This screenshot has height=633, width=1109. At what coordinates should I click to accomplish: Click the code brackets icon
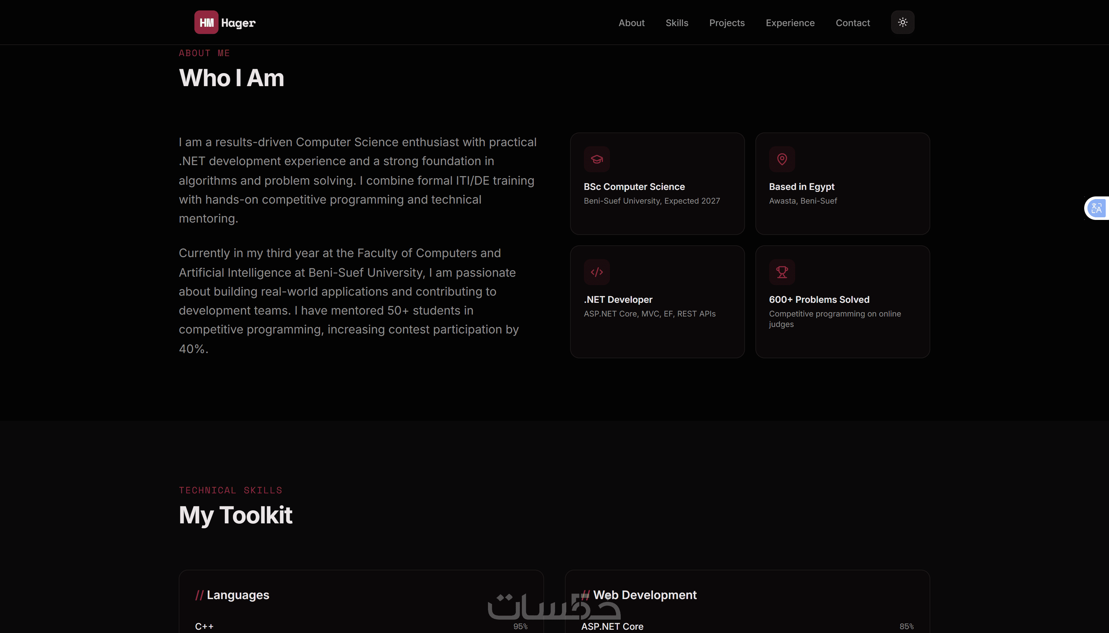(597, 272)
